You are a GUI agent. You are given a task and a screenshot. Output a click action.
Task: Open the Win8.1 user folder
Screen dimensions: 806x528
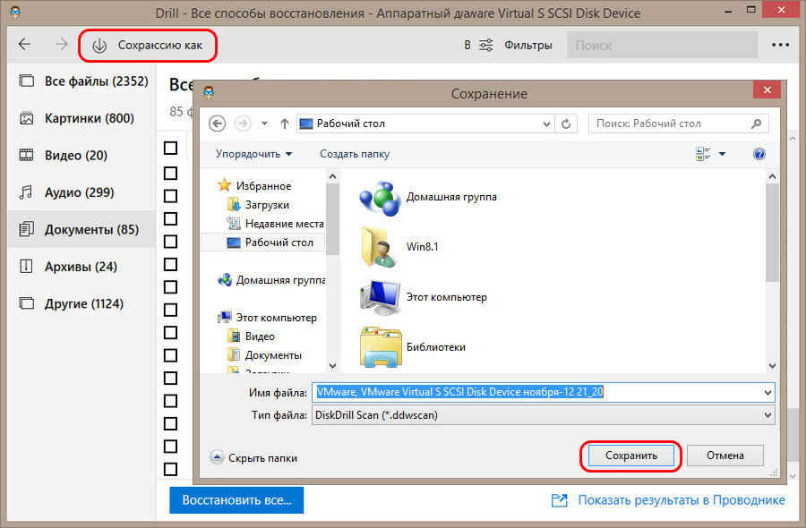click(380, 247)
